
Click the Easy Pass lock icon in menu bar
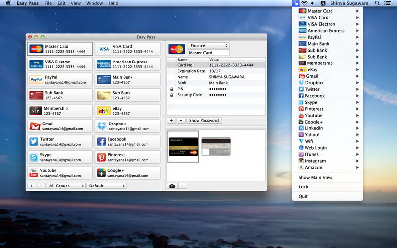tap(295, 3)
